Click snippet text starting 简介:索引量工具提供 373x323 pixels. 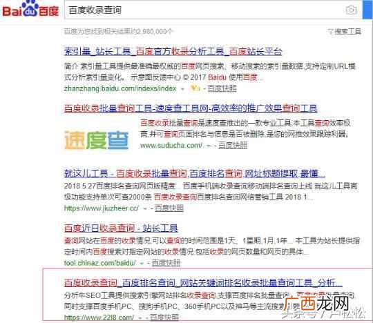coord(210,72)
